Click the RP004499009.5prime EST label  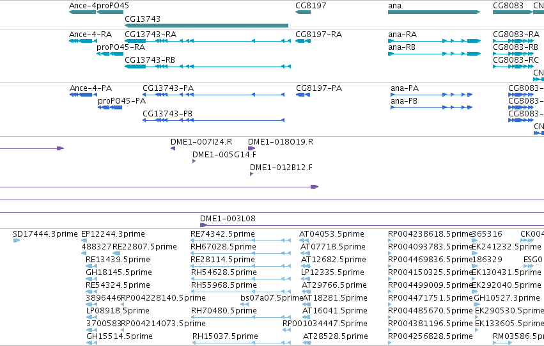pos(430,285)
